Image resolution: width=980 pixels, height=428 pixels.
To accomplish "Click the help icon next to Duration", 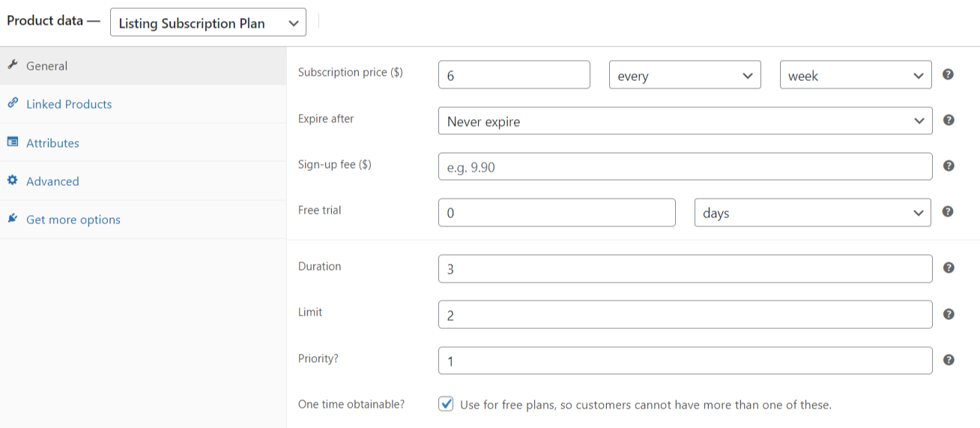I will [949, 268].
